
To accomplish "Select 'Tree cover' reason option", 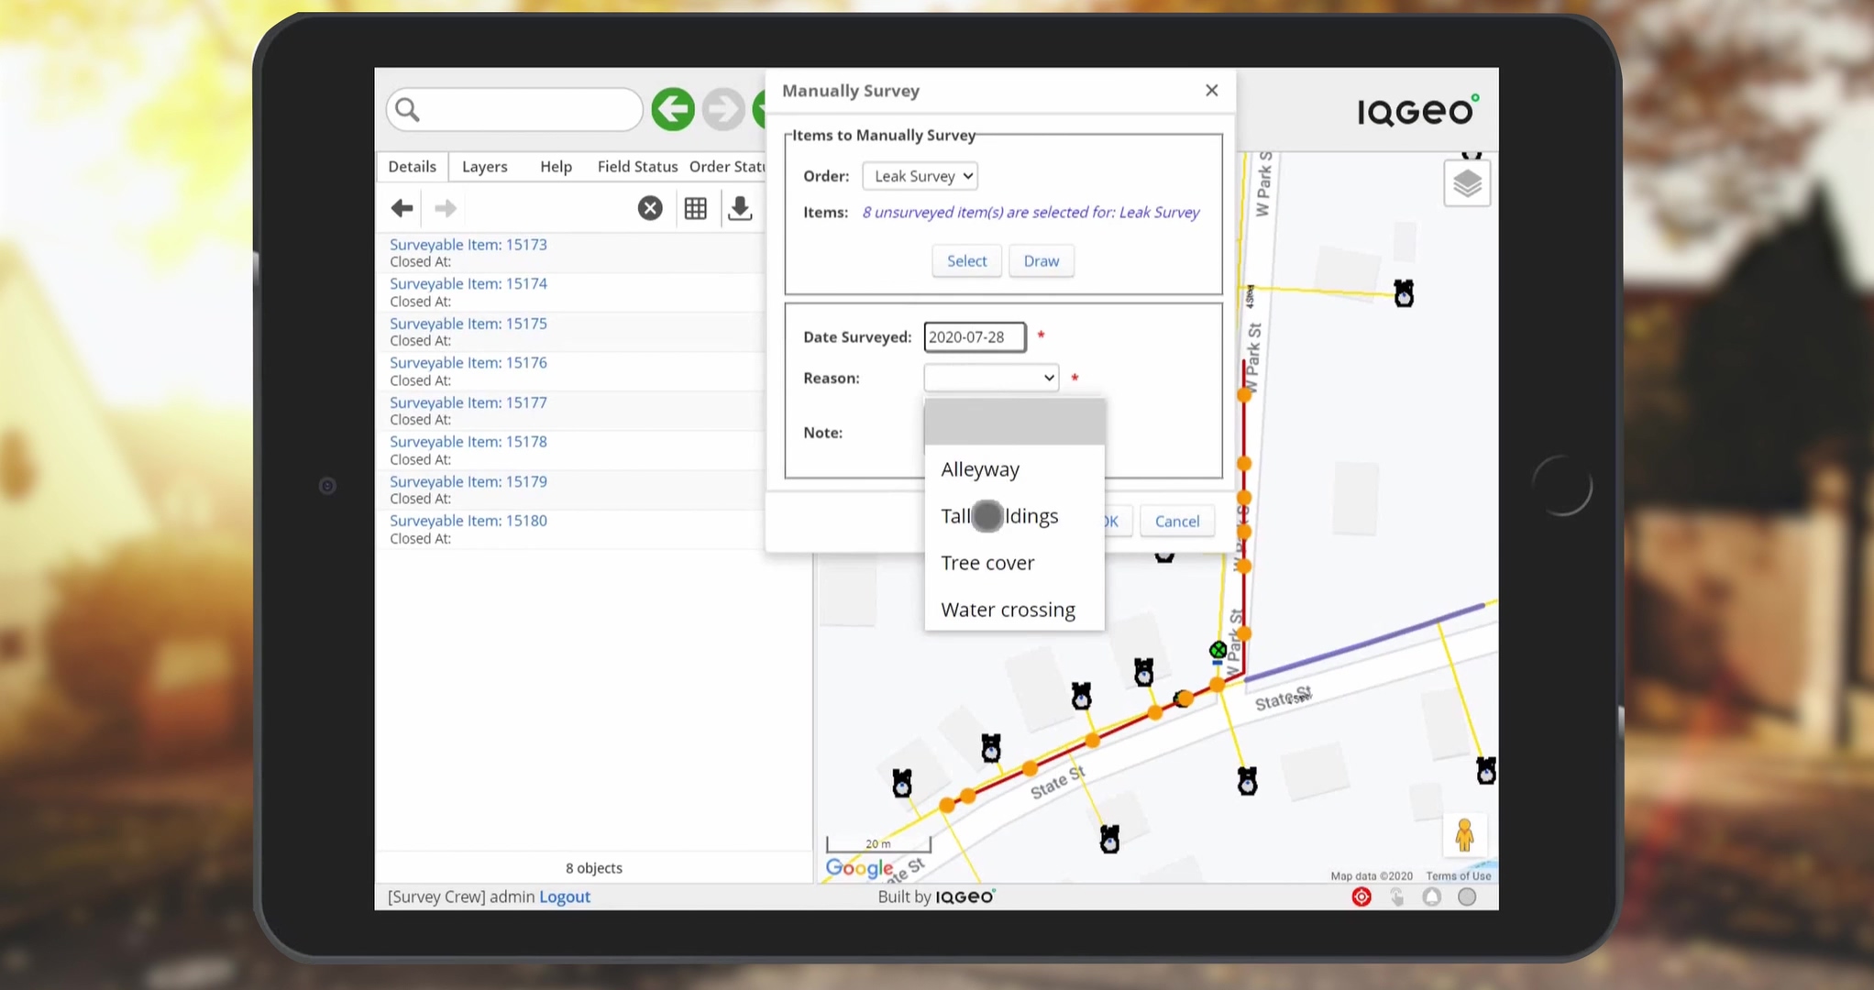I will coord(987,563).
